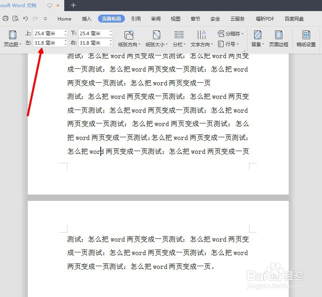Image resolution: width=322 pixels, height=297 pixels.
Task: Expand the 页边距 dropdown arrow
Action: [x=20, y=44]
